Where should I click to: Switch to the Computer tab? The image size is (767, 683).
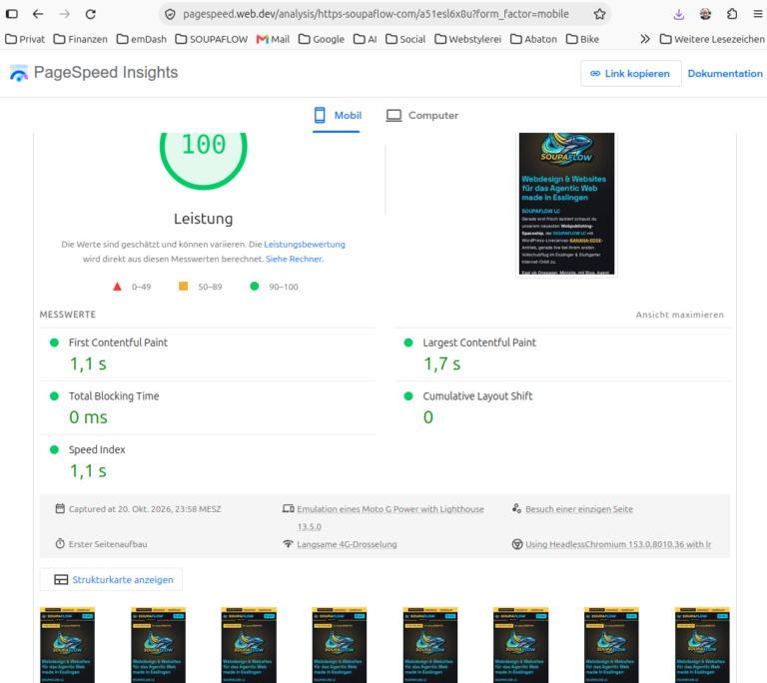click(422, 116)
